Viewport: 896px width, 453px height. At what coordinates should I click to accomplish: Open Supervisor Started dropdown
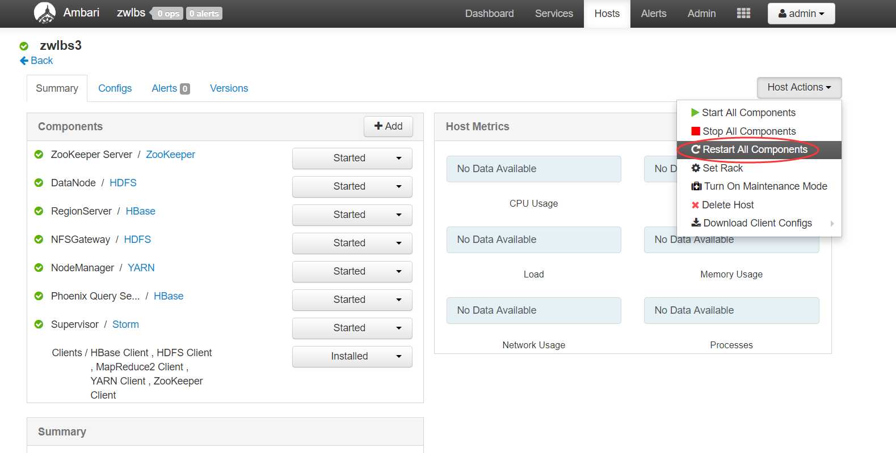point(352,328)
